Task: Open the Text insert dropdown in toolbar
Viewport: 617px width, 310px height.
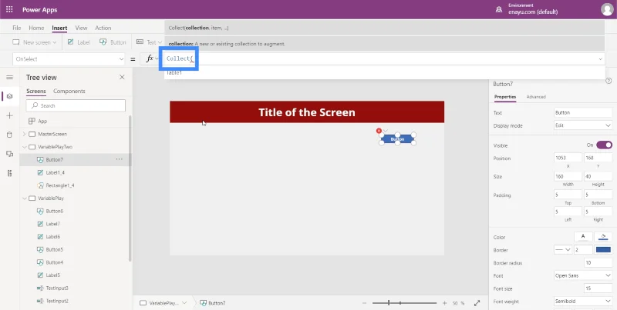Action: click(x=149, y=42)
